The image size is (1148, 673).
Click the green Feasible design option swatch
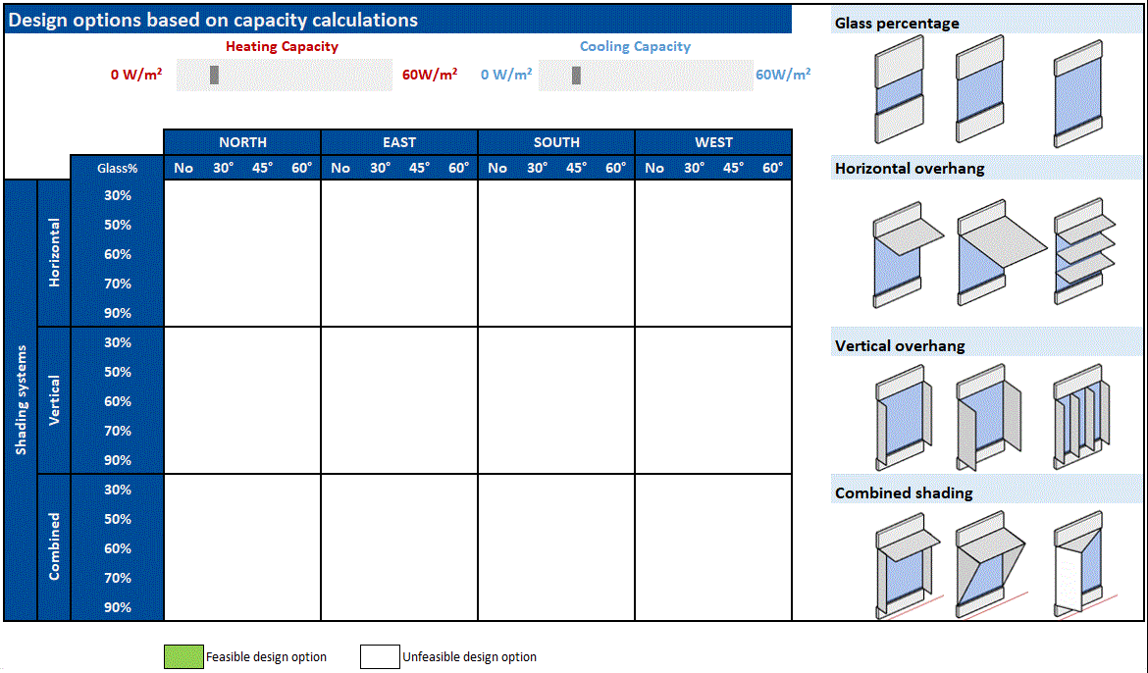(183, 657)
